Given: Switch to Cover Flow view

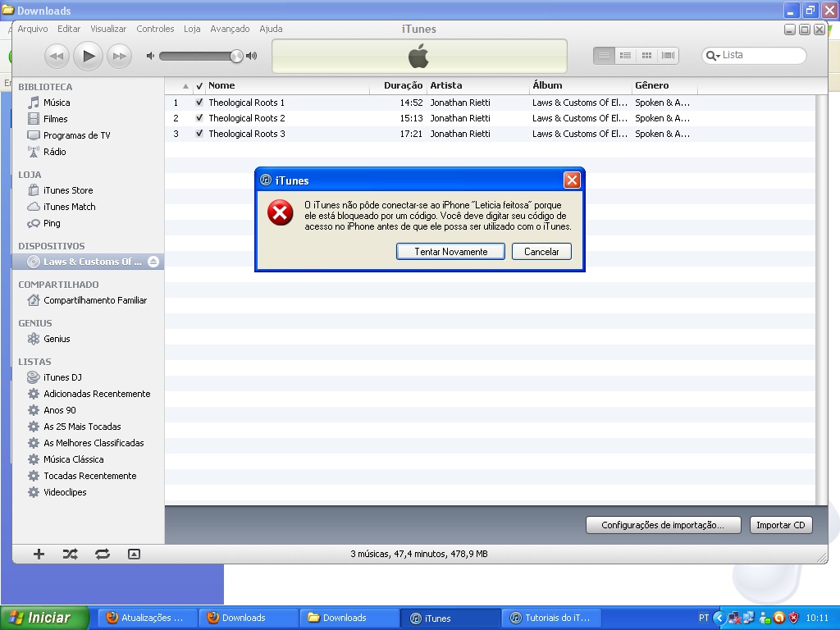Looking at the screenshot, I should 668,55.
